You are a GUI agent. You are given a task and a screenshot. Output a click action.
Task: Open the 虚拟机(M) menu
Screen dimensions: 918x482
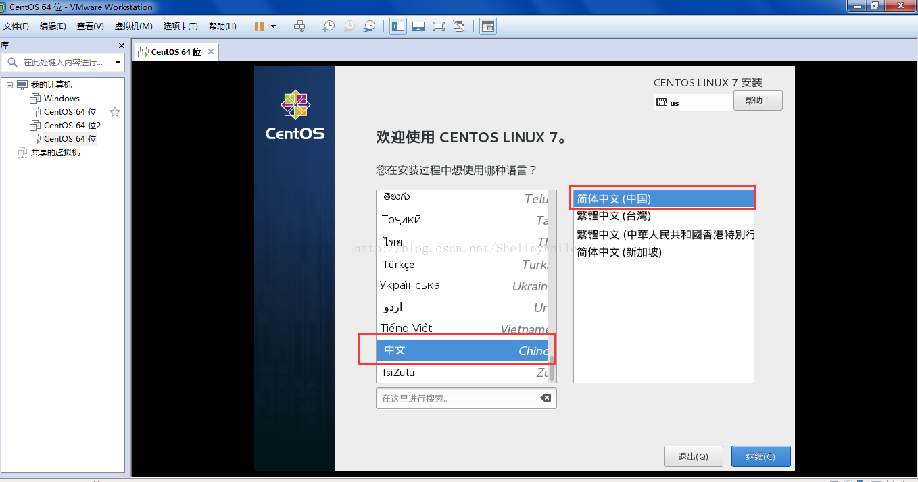[133, 26]
